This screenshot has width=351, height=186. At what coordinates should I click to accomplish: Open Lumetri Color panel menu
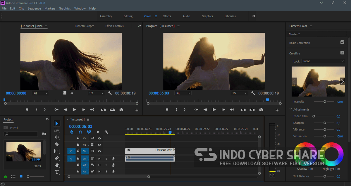pos(311,26)
